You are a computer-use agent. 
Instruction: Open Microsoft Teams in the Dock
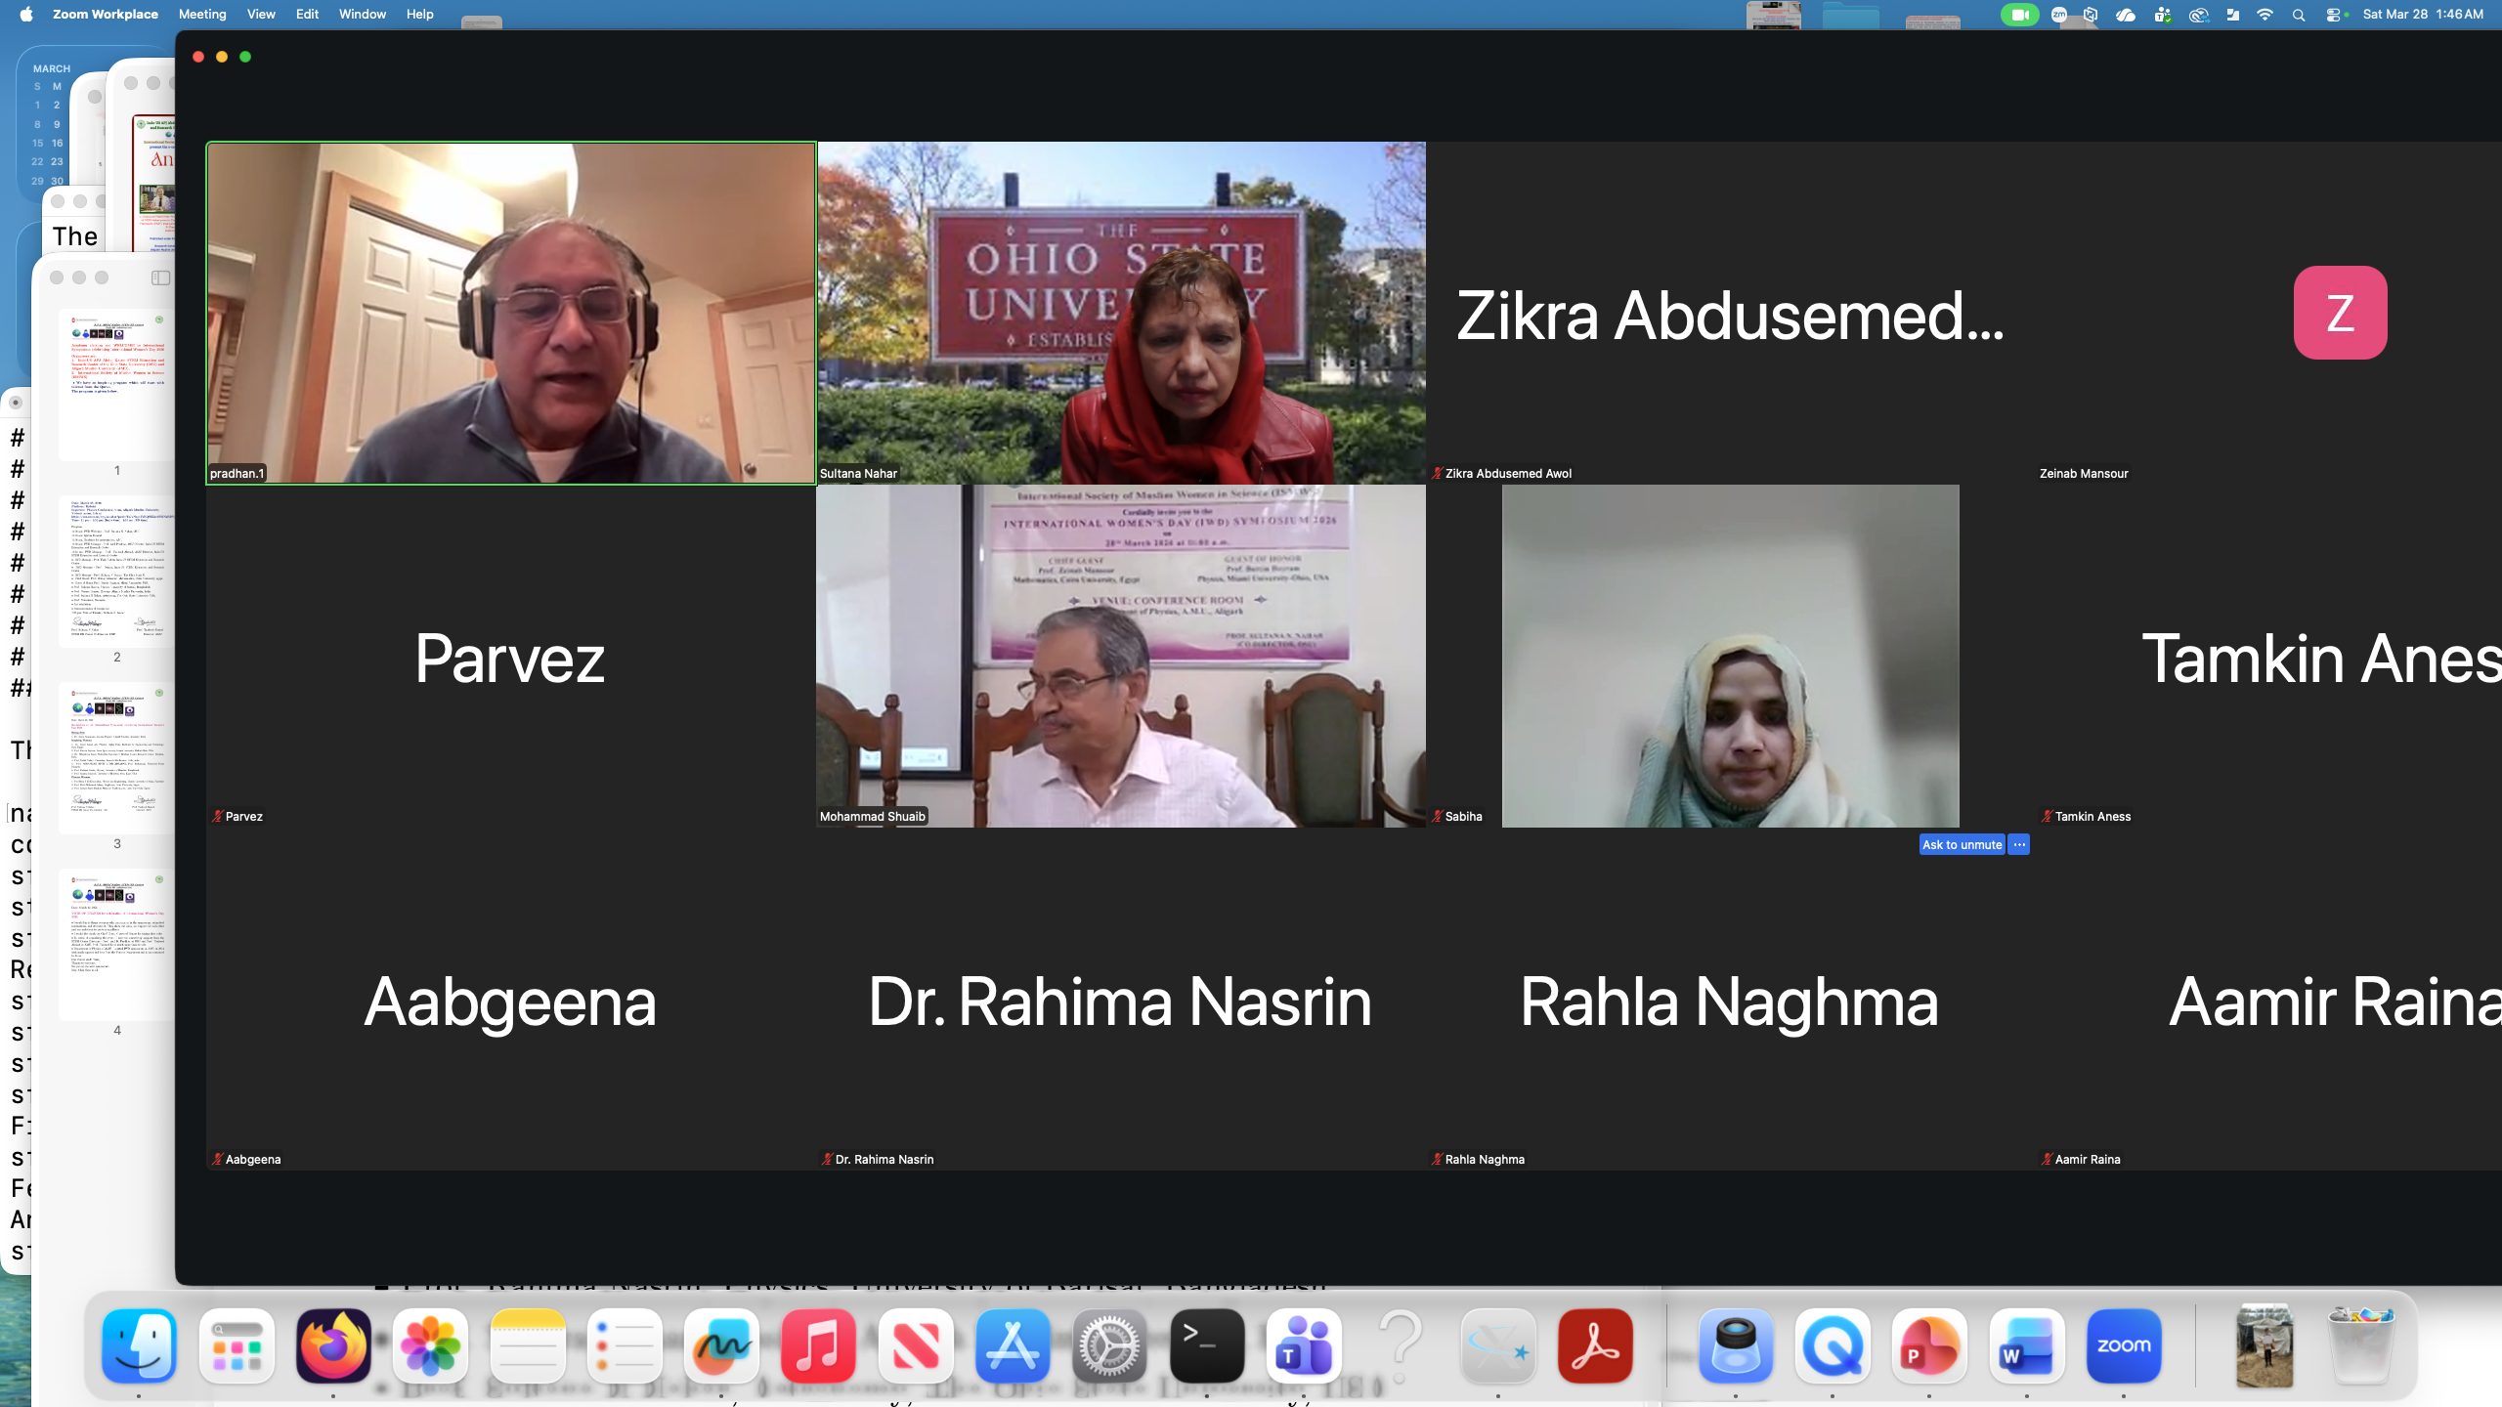1304,1345
